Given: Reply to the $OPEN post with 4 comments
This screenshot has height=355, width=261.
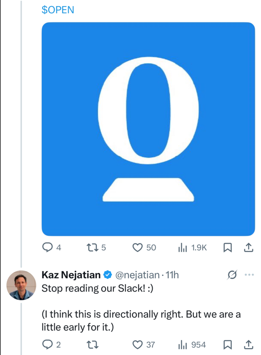Looking at the screenshot, I should click(48, 248).
